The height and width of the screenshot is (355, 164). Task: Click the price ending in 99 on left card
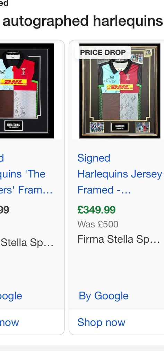click(x=5, y=210)
